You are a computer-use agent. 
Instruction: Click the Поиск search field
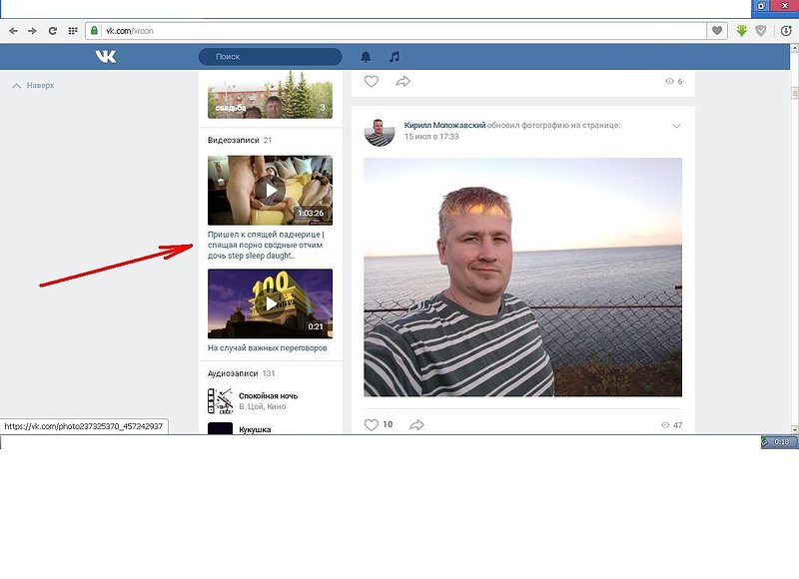coord(270,57)
